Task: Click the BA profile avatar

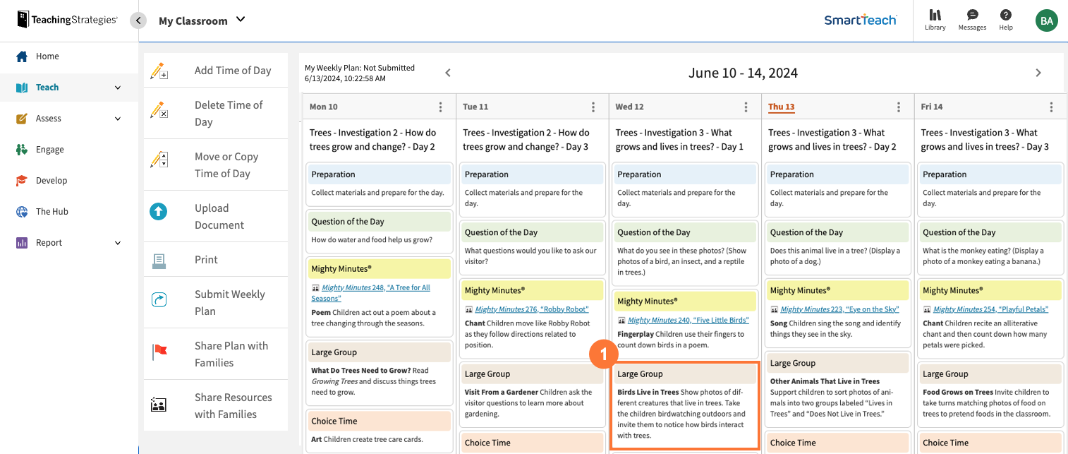Action: coord(1046,20)
